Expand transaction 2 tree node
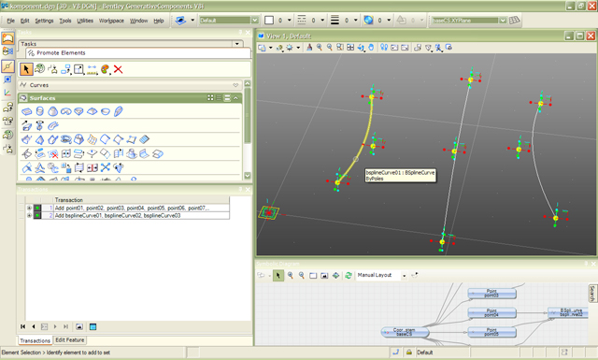The height and width of the screenshot is (360, 598). 29,215
